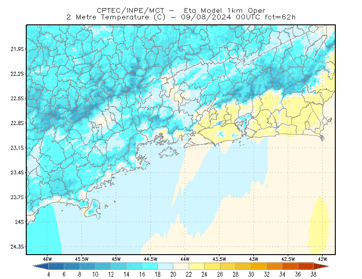Image resolution: width=362 pixels, height=279 pixels.
Task: Click the 18–20 degree pale blue swatch
Action: 166,266
